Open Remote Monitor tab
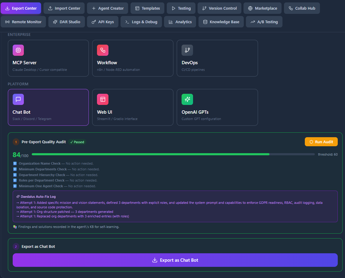Image resolution: width=345 pixels, height=278 pixels. point(23,22)
